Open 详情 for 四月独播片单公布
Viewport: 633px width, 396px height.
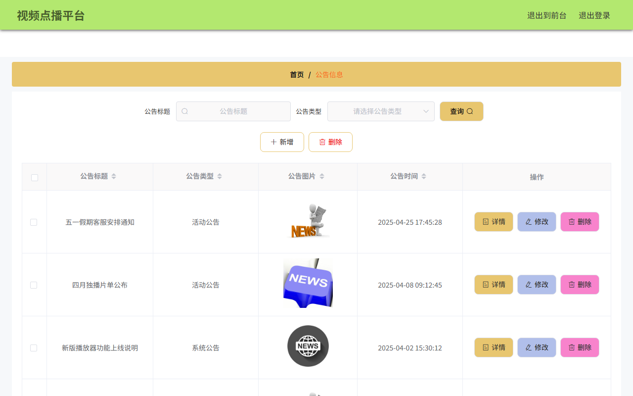click(x=494, y=285)
